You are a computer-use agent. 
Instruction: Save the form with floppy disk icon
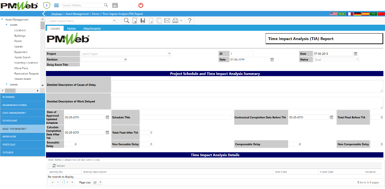click(143, 21)
